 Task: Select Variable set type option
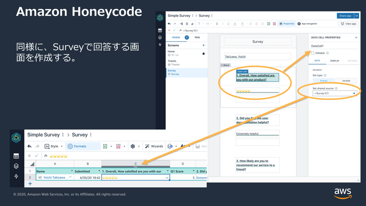pyautogui.click(x=346, y=81)
